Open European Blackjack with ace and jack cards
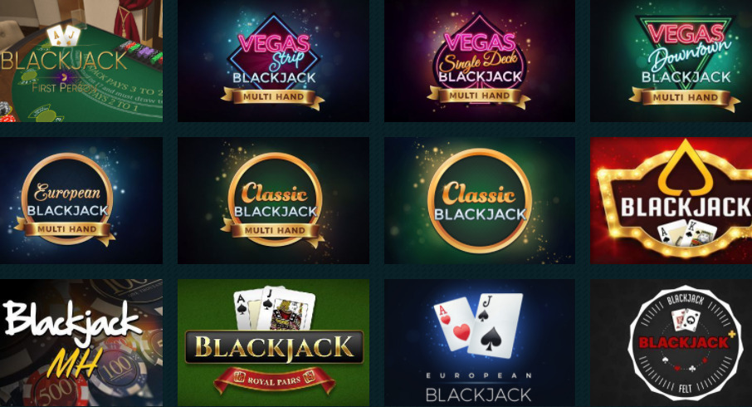This screenshot has width=752, height=407. tap(480, 343)
